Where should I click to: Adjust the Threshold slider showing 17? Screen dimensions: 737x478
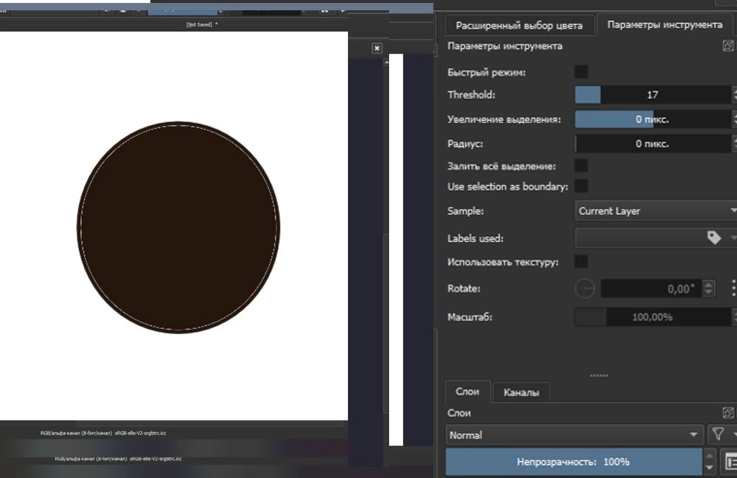653,94
